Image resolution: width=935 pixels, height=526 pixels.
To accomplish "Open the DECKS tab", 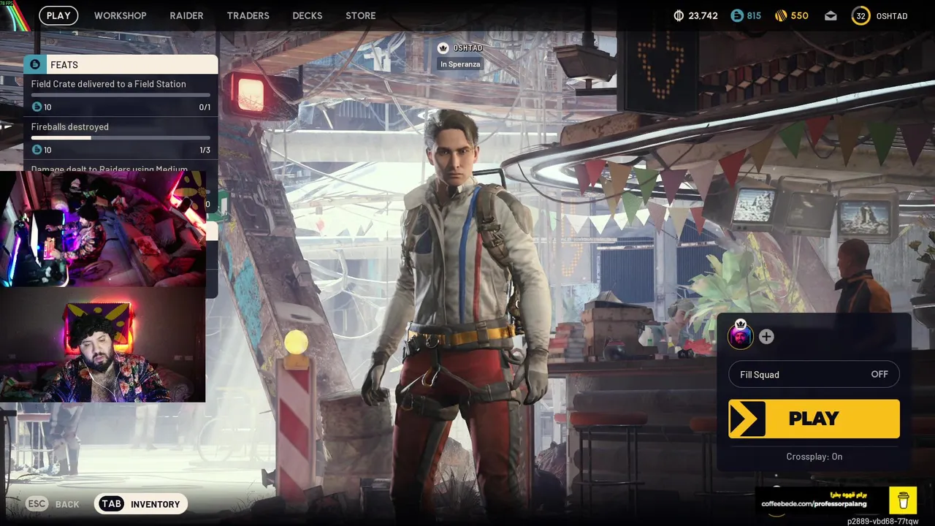I will pyautogui.click(x=308, y=15).
